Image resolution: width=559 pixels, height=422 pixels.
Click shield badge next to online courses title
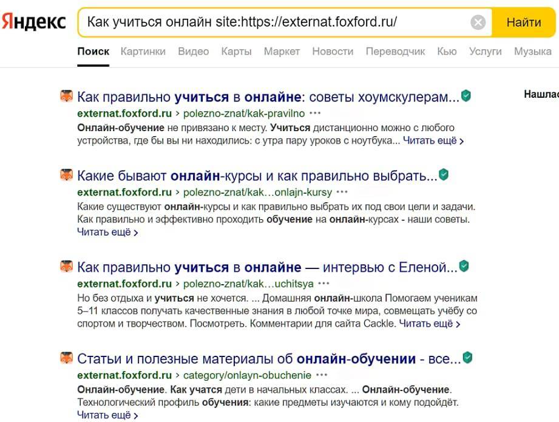pyautogui.click(x=444, y=175)
